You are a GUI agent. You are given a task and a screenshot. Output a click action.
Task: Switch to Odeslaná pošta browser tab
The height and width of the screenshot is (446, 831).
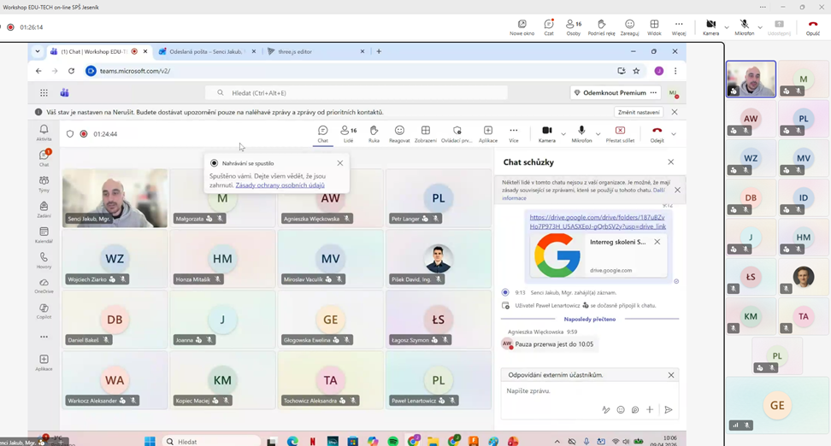point(205,51)
